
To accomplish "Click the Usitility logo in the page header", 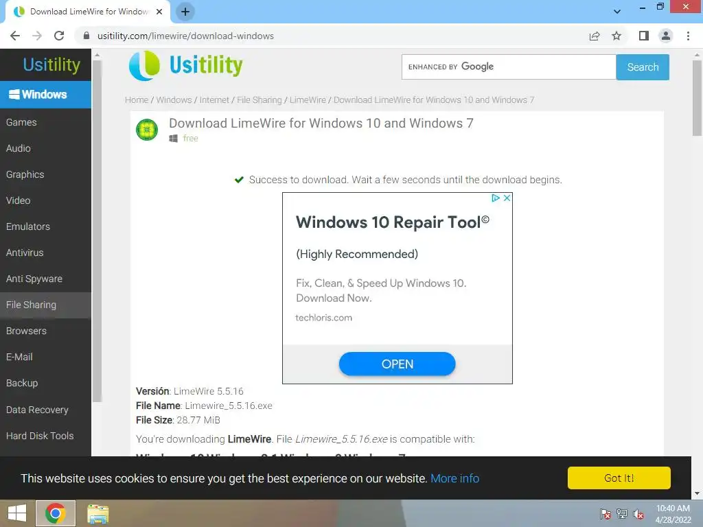I will click(185, 65).
